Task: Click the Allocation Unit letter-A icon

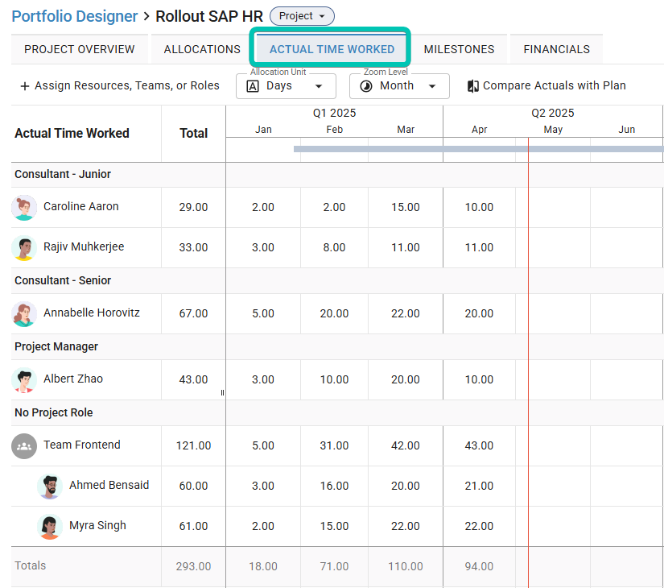Action: click(x=253, y=86)
